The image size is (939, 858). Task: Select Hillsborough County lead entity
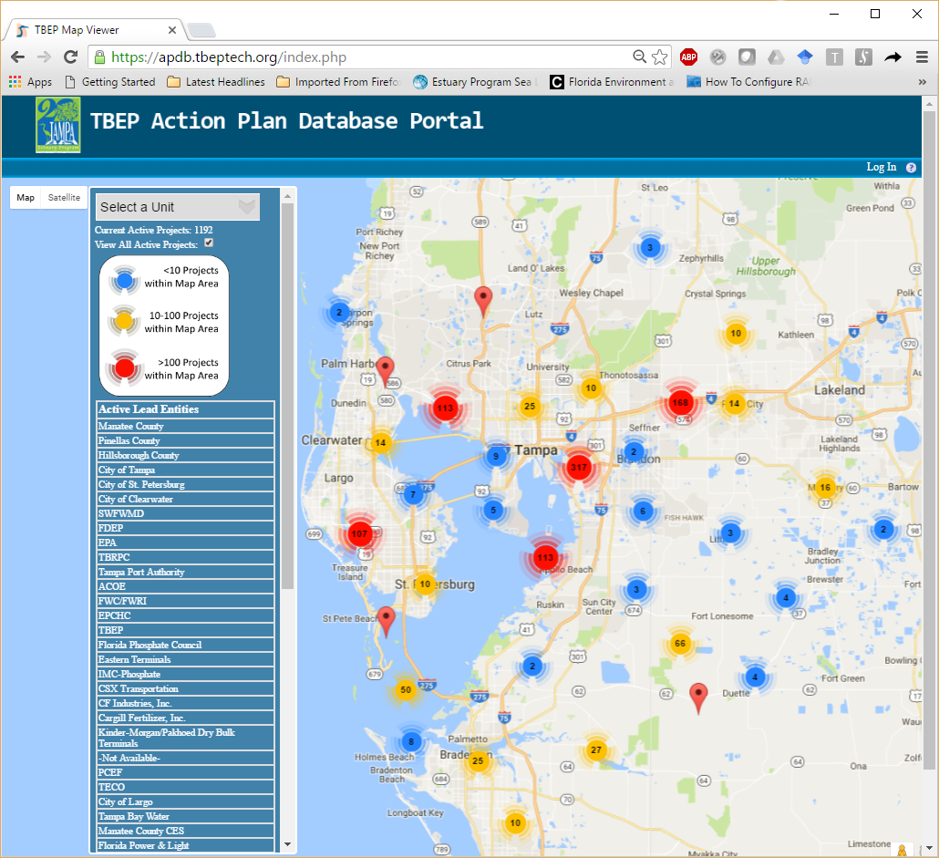coord(139,455)
